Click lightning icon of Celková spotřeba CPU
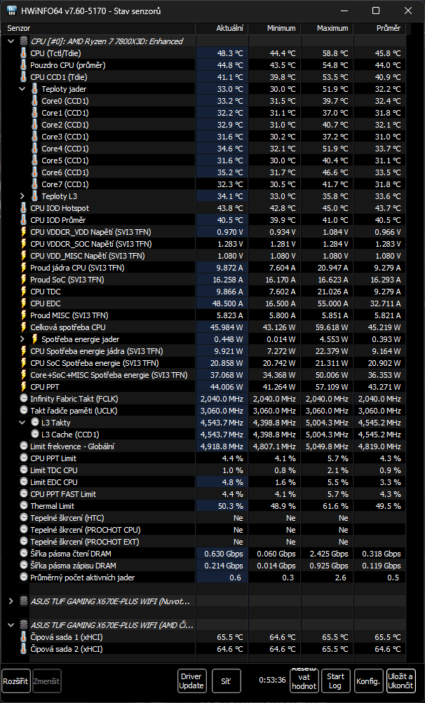425x703 pixels. point(24,327)
